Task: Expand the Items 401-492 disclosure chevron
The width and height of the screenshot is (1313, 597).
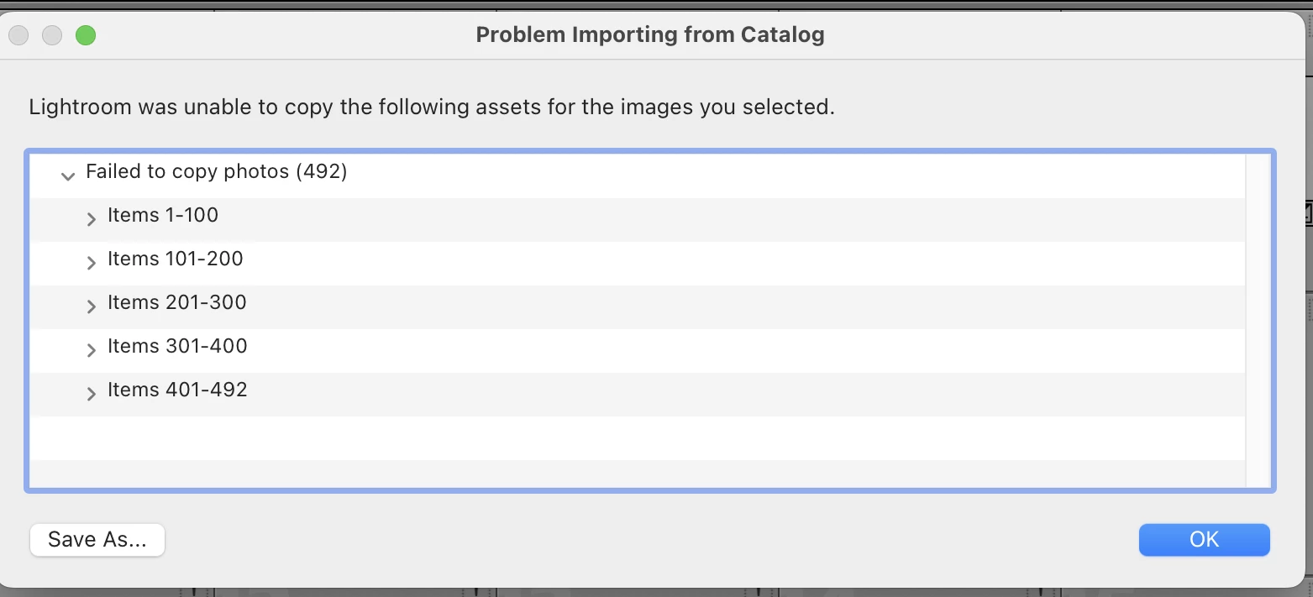Action: [x=92, y=394]
